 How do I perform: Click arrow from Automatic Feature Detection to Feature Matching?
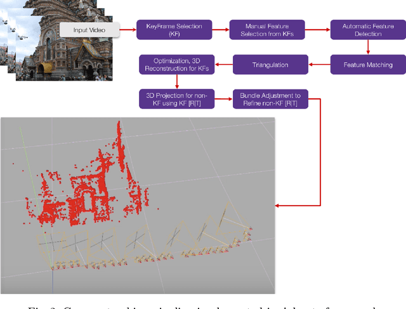pos(368,47)
